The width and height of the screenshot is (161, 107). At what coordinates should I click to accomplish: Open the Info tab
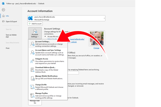click(7, 16)
